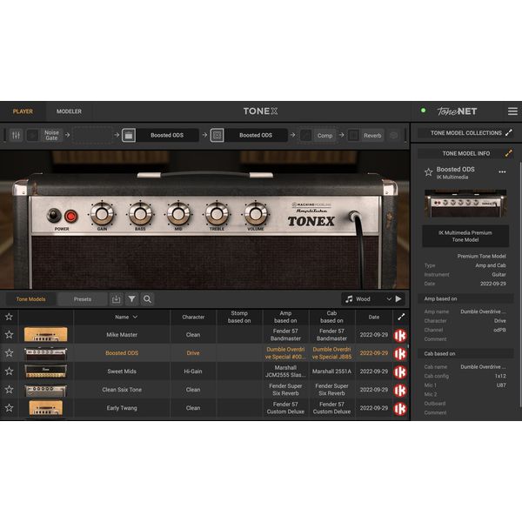Click the Gain knob on the amp
This screenshot has width=522, height=522.
click(103, 214)
